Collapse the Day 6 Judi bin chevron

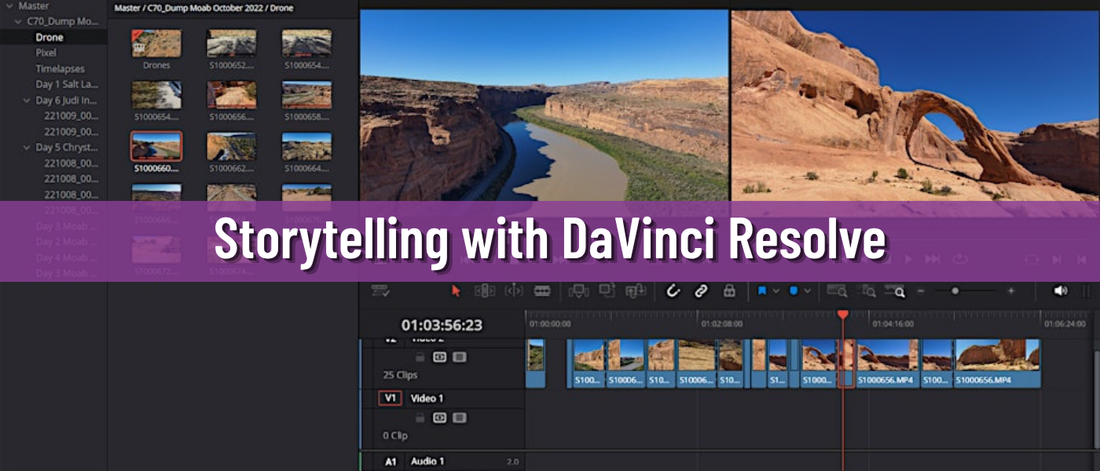tap(27, 100)
